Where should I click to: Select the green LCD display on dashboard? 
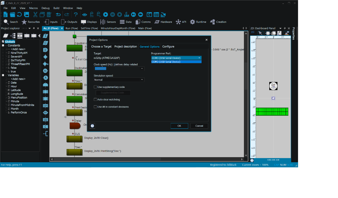click(272, 112)
